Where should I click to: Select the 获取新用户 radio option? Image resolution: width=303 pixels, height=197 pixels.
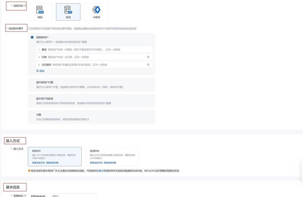pos(32,37)
